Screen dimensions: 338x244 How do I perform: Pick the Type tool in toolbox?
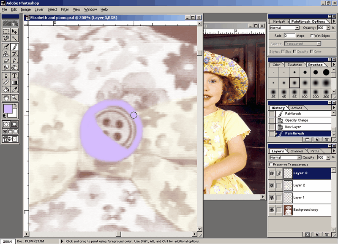point(14,75)
